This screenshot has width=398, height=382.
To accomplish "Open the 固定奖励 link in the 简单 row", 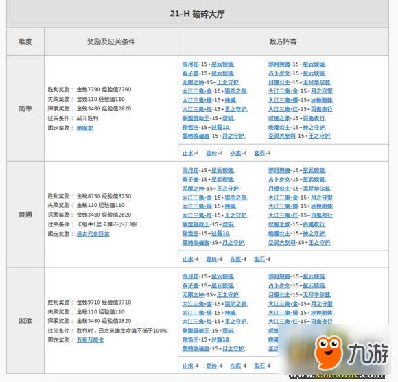I will tap(85, 128).
